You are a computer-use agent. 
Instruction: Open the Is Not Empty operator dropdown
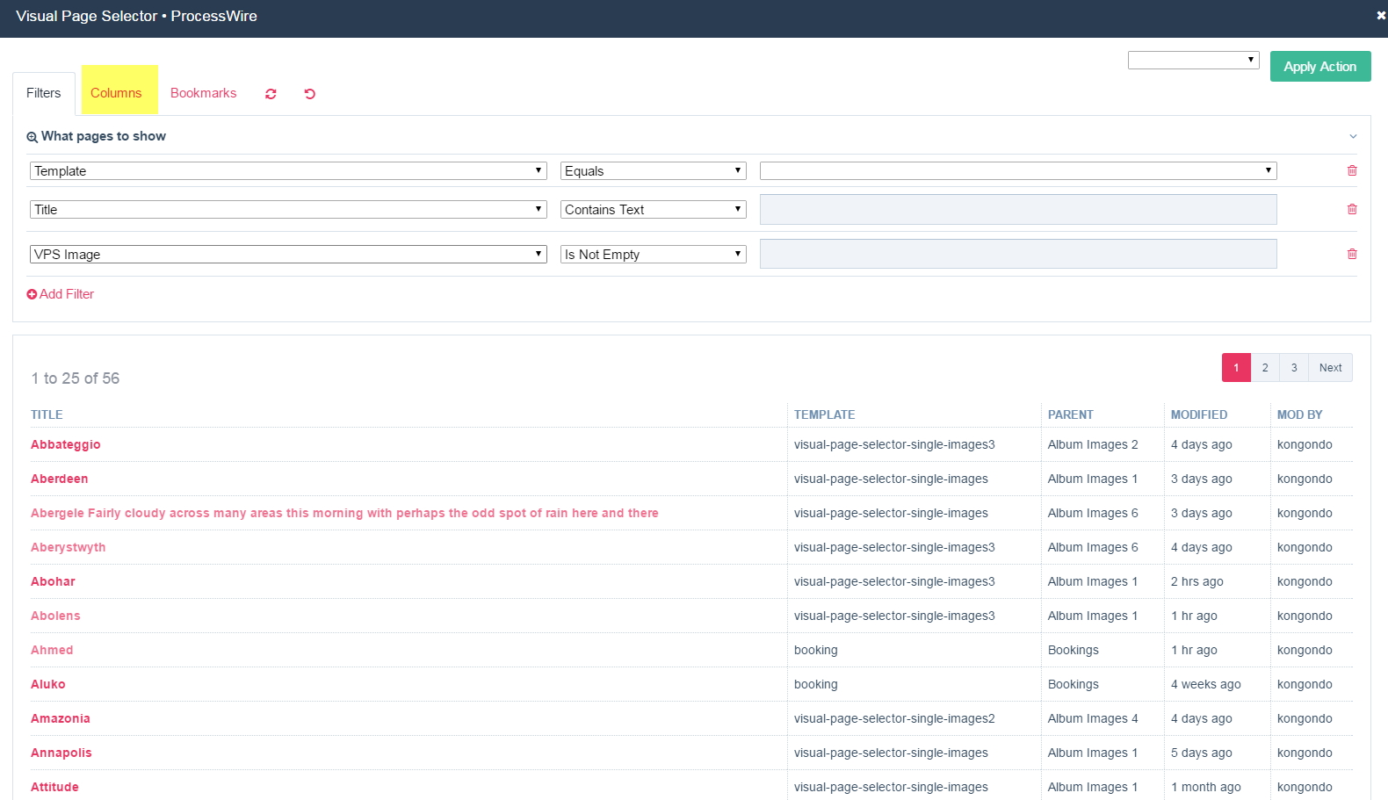tap(654, 254)
